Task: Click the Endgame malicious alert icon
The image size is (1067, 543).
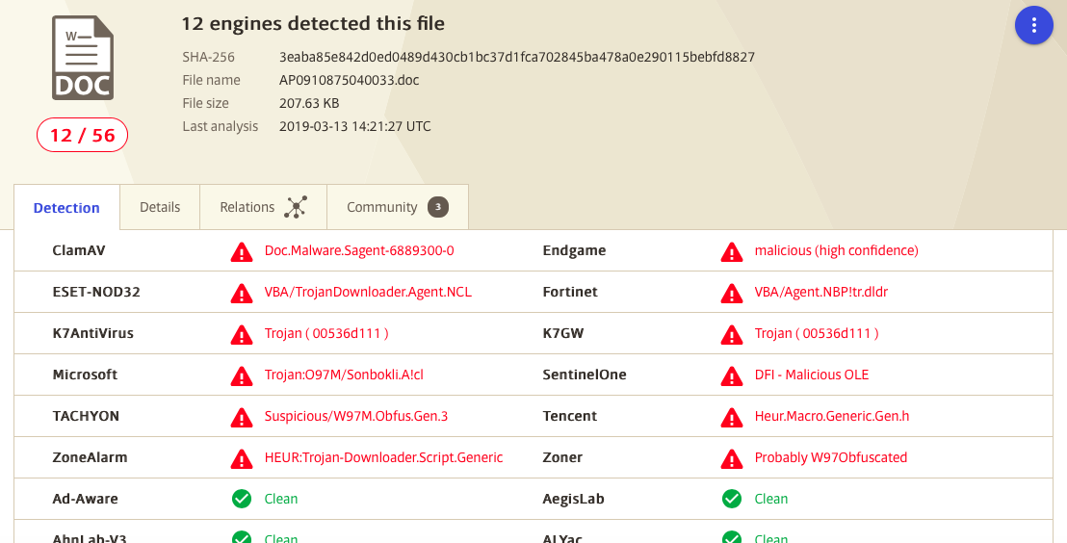Action: (732, 252)
